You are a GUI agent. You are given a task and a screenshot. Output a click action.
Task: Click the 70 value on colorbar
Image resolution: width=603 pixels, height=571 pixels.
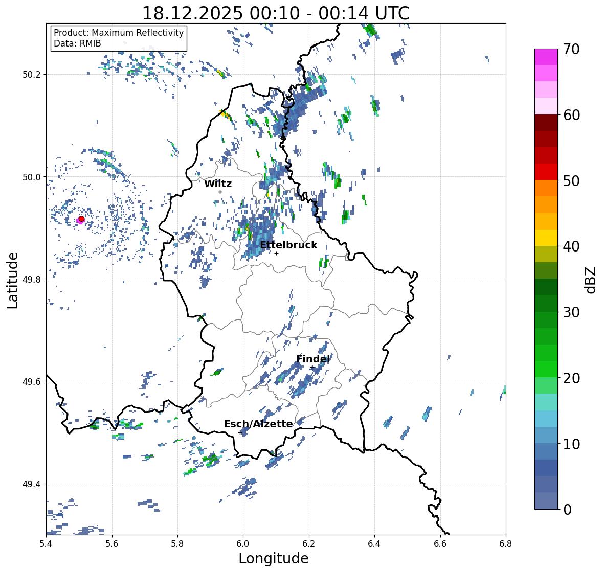[571, 49]
